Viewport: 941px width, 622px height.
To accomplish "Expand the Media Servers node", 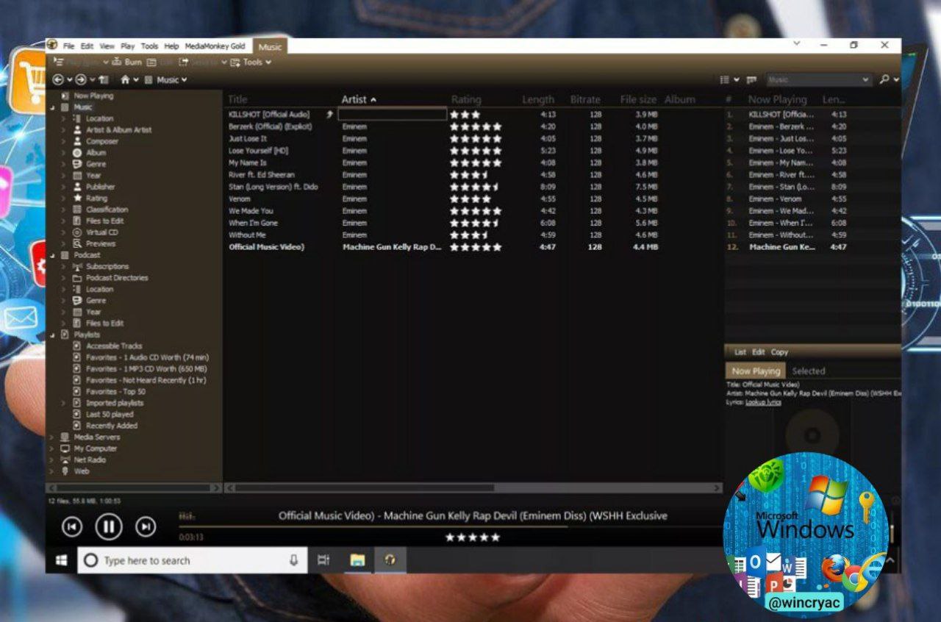I will pos(52,437).
